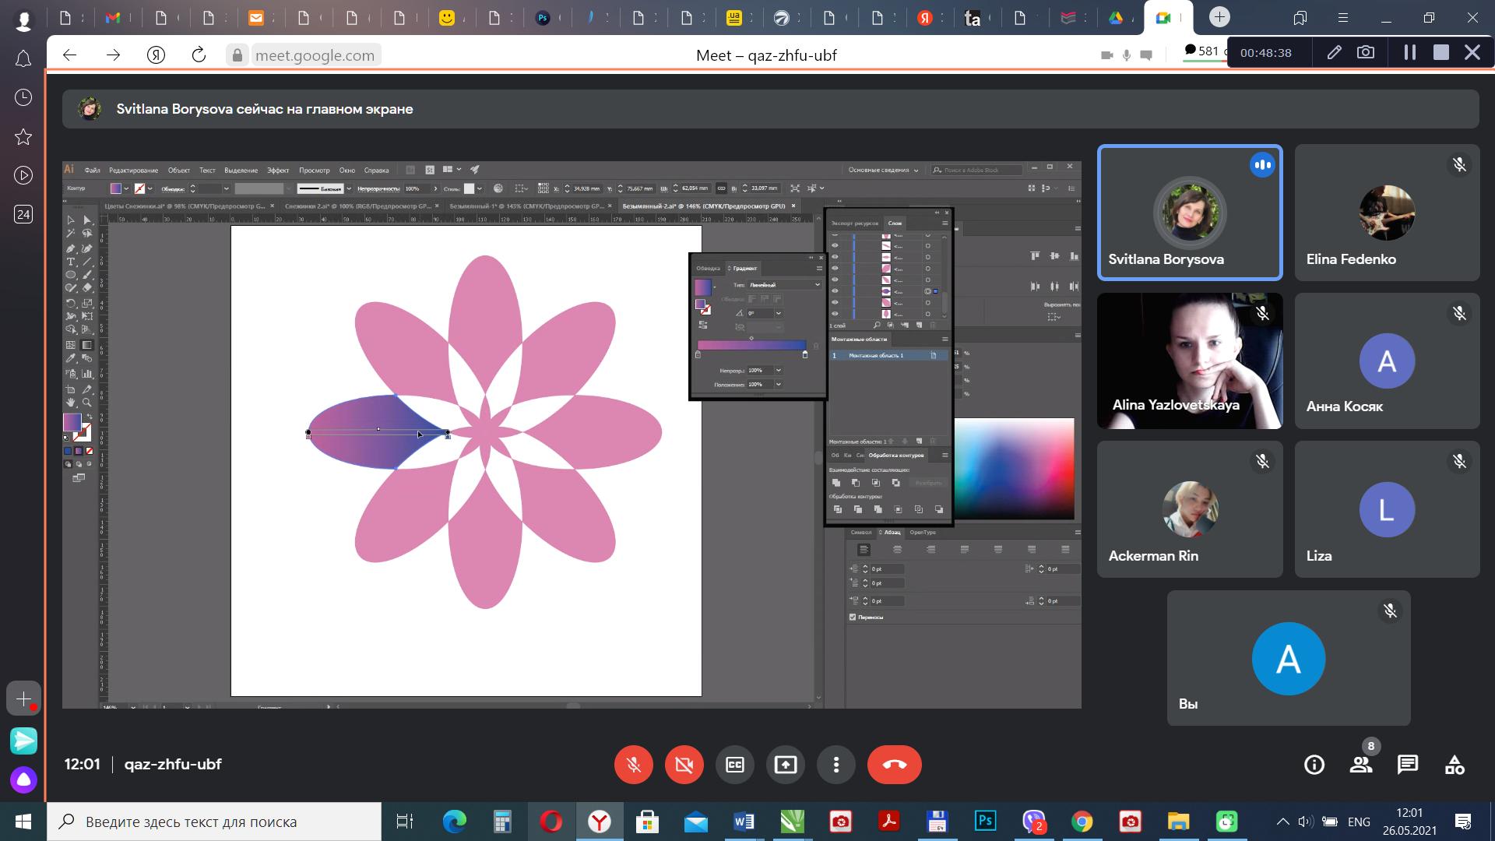Open the Эффект menu in Illustrator
1495x841 pixels.
pos(278,170)
